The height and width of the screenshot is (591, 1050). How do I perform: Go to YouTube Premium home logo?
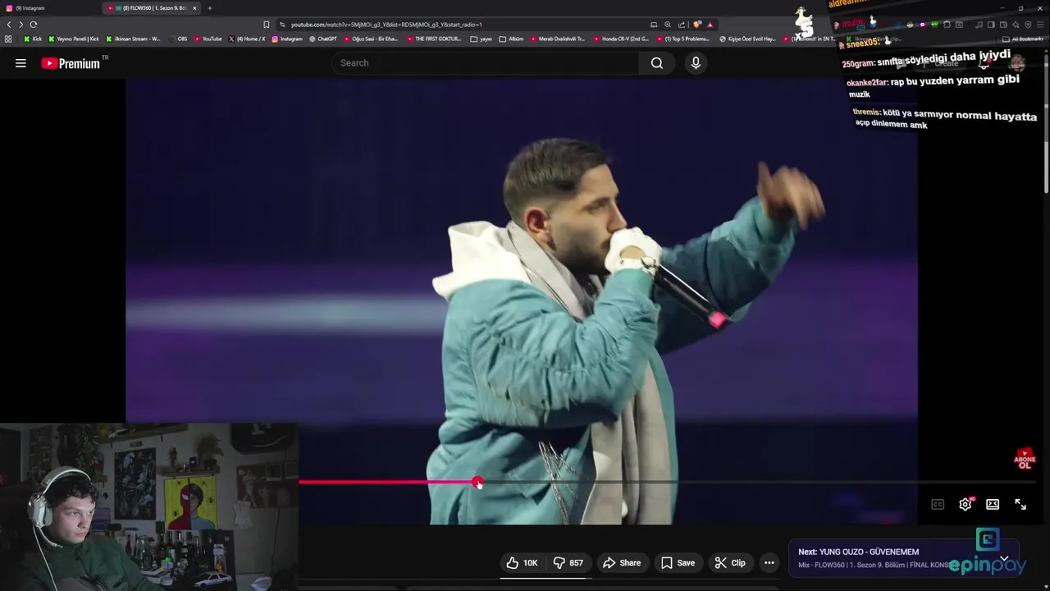coord(71,63)
